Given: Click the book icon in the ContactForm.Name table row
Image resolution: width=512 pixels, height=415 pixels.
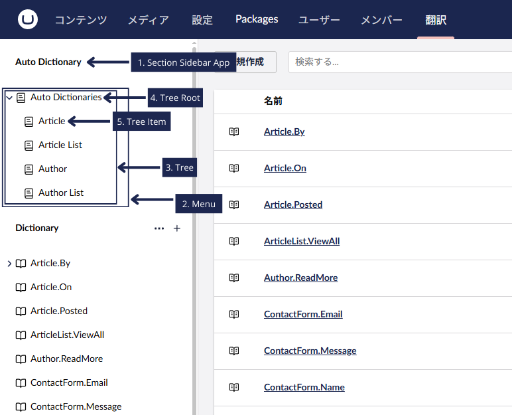Looking at the screenshot, I should (x=234, y=387).
